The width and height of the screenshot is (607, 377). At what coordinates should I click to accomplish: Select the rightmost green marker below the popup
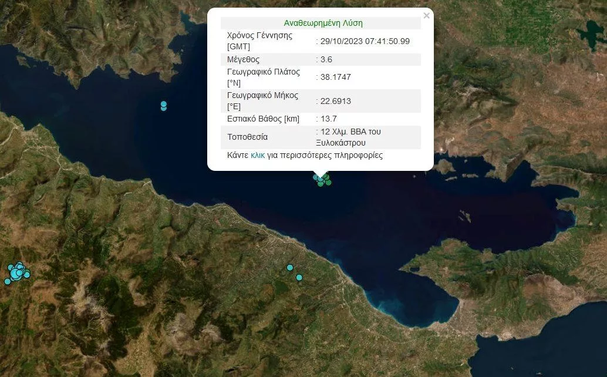[328, 183]
